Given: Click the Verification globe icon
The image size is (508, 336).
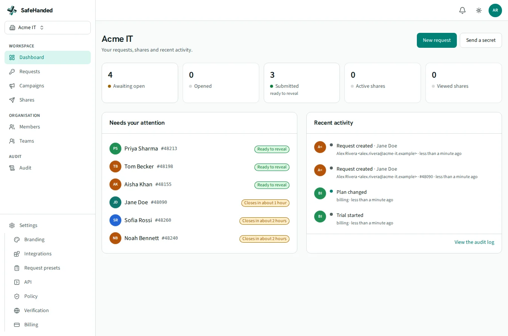Looking at the screenshot, I should tap(17, 311).
